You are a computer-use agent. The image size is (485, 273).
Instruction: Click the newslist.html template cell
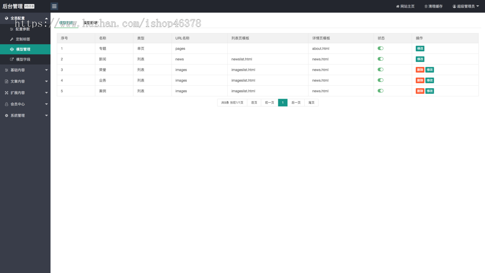(x=268, y=59)
